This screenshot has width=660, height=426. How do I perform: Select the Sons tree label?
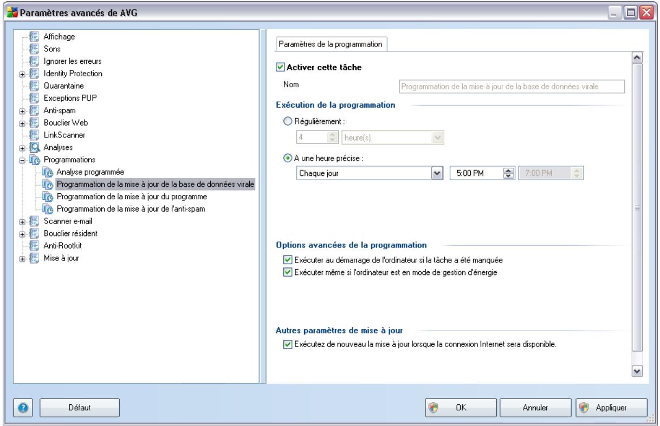[x=53, y=49]
